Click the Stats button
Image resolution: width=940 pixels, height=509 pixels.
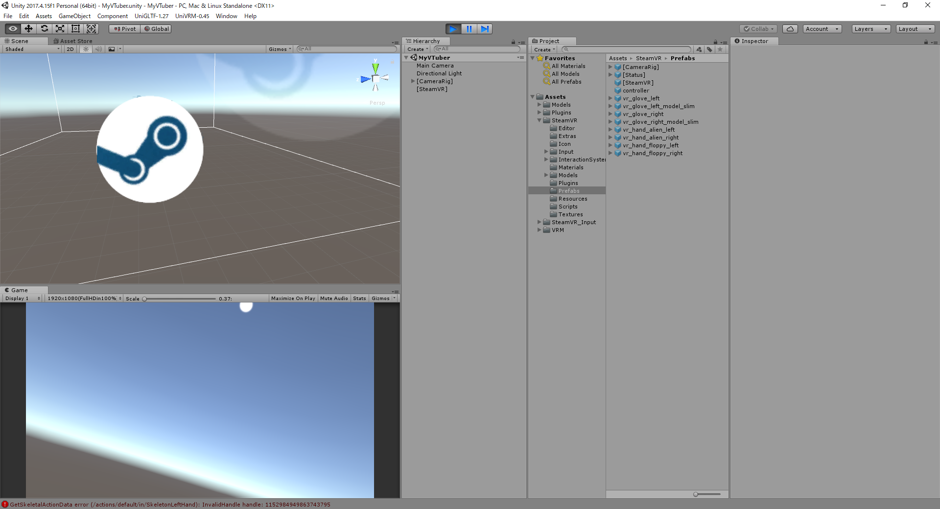click(x=359, y=298)
